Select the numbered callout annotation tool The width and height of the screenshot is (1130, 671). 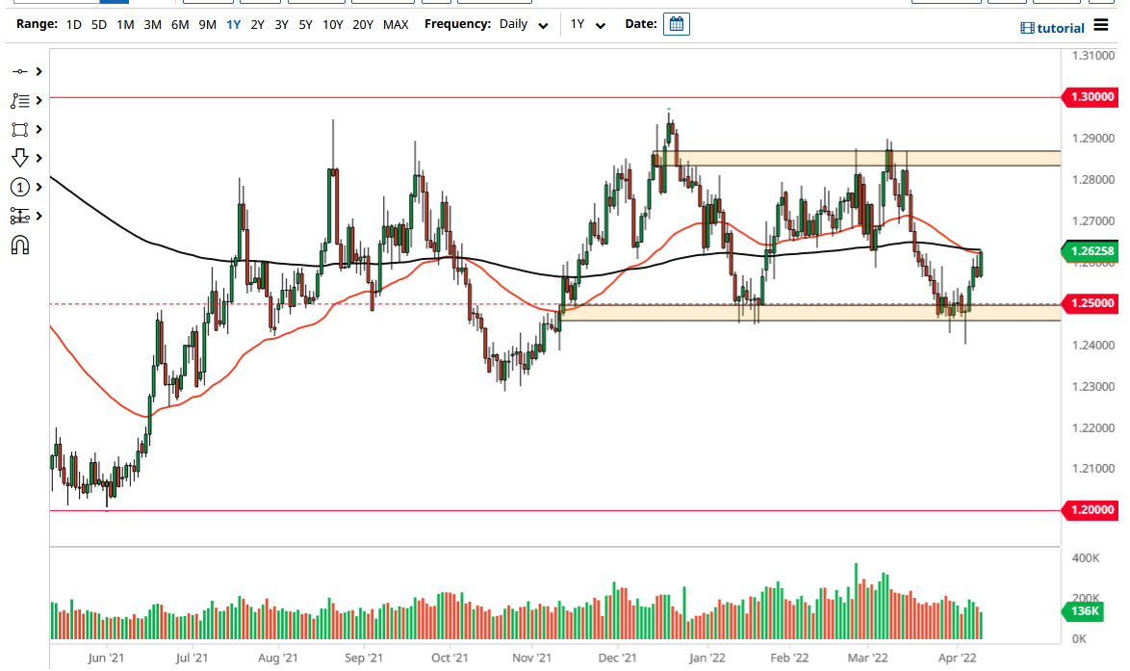[19, 187]
